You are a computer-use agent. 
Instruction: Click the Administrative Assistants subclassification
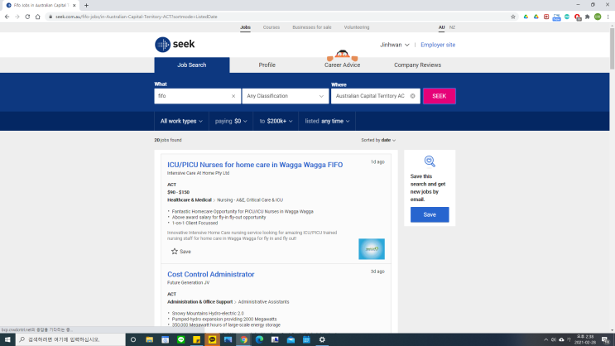pyautogui.click(x=263, y=302)
